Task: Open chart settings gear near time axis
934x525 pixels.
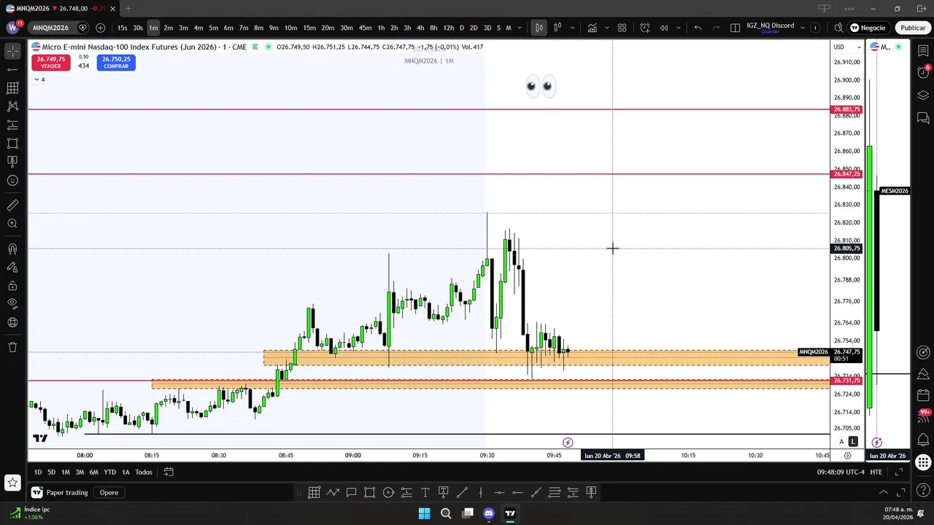Action: click(847, 456)
